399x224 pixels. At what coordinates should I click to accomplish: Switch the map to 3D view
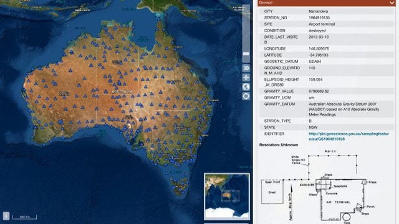[246, 68]
